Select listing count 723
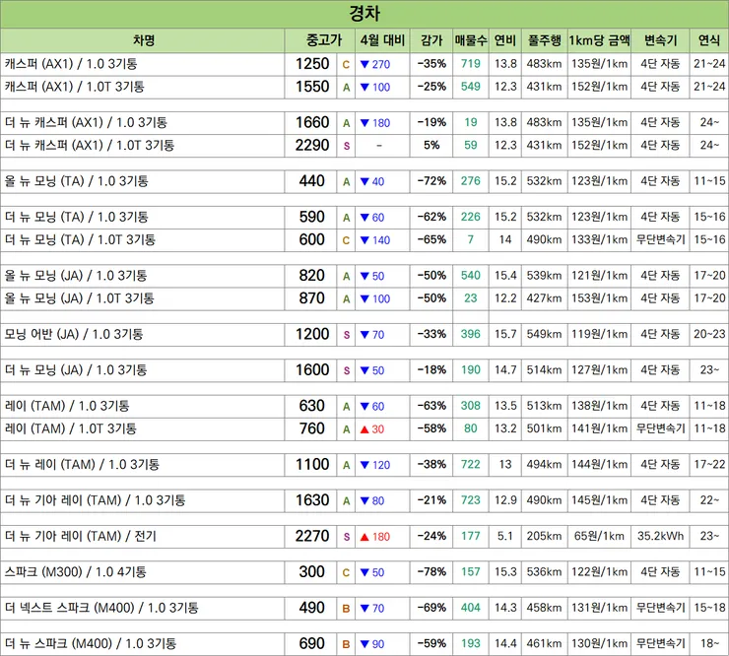The height and width of the screenshot is (656, 729). 471,500
